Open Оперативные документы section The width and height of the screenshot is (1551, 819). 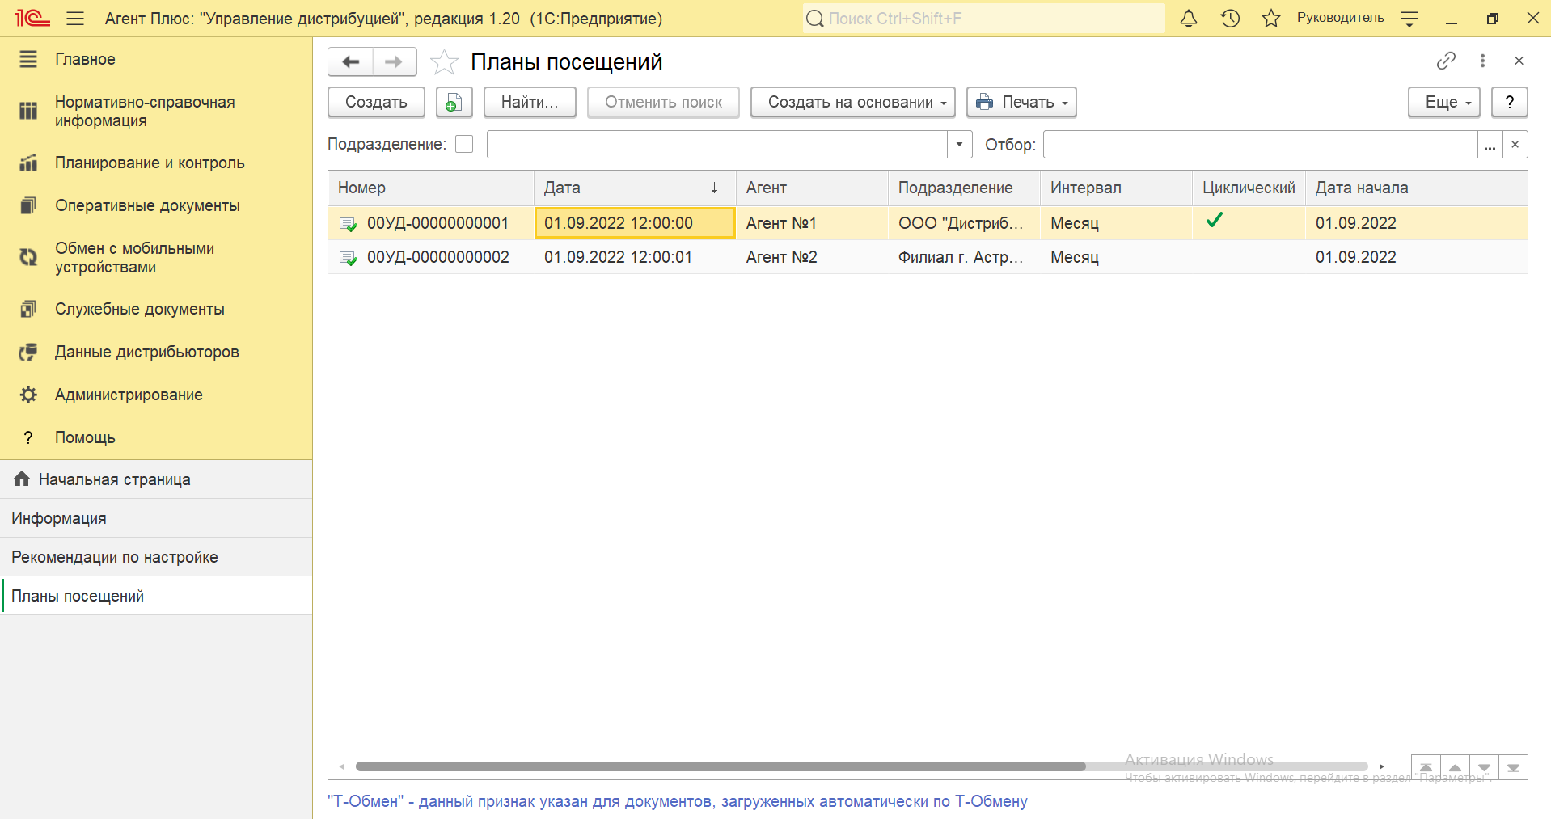156,205
